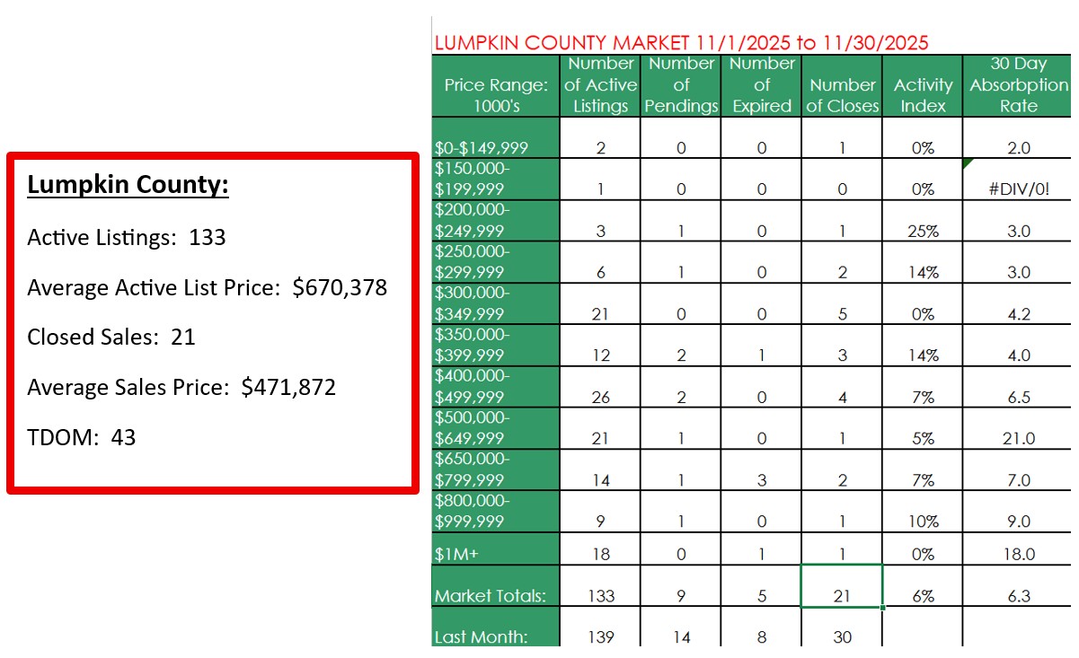Click the Number of Pendings column header
Viewport: 1079px width, 658px height.
click(681, 85)
